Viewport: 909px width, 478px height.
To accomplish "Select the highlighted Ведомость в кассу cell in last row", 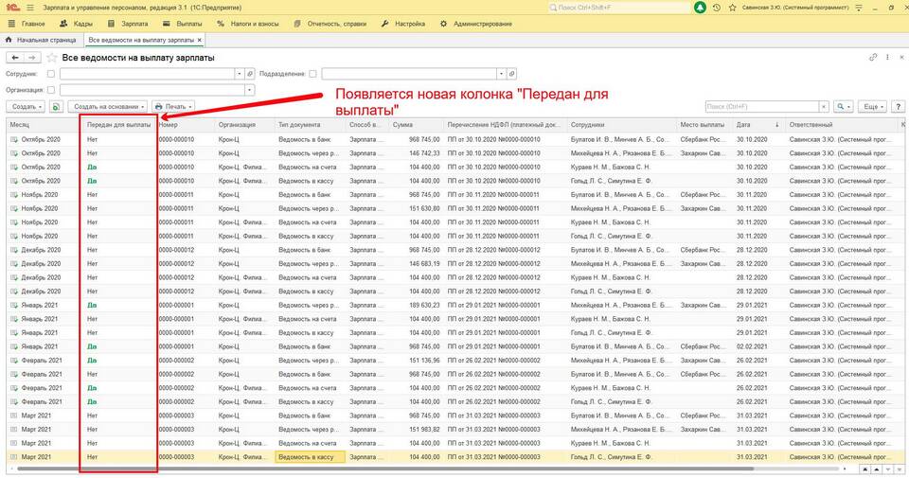I will click(x=310, y=457).
